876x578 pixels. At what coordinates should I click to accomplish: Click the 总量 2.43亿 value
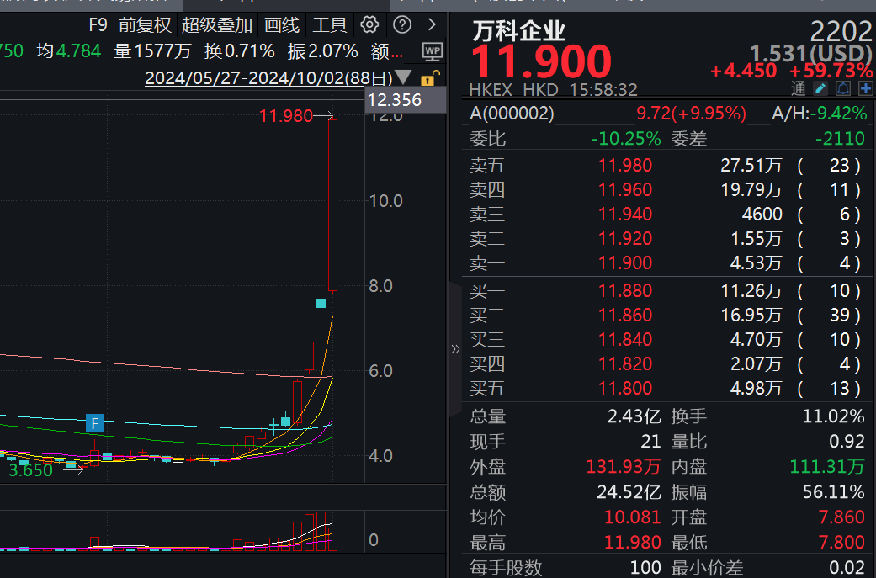click(634, 416)
